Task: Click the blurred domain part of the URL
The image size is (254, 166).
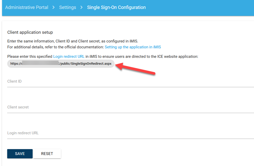Action: [x=40, y=64]
